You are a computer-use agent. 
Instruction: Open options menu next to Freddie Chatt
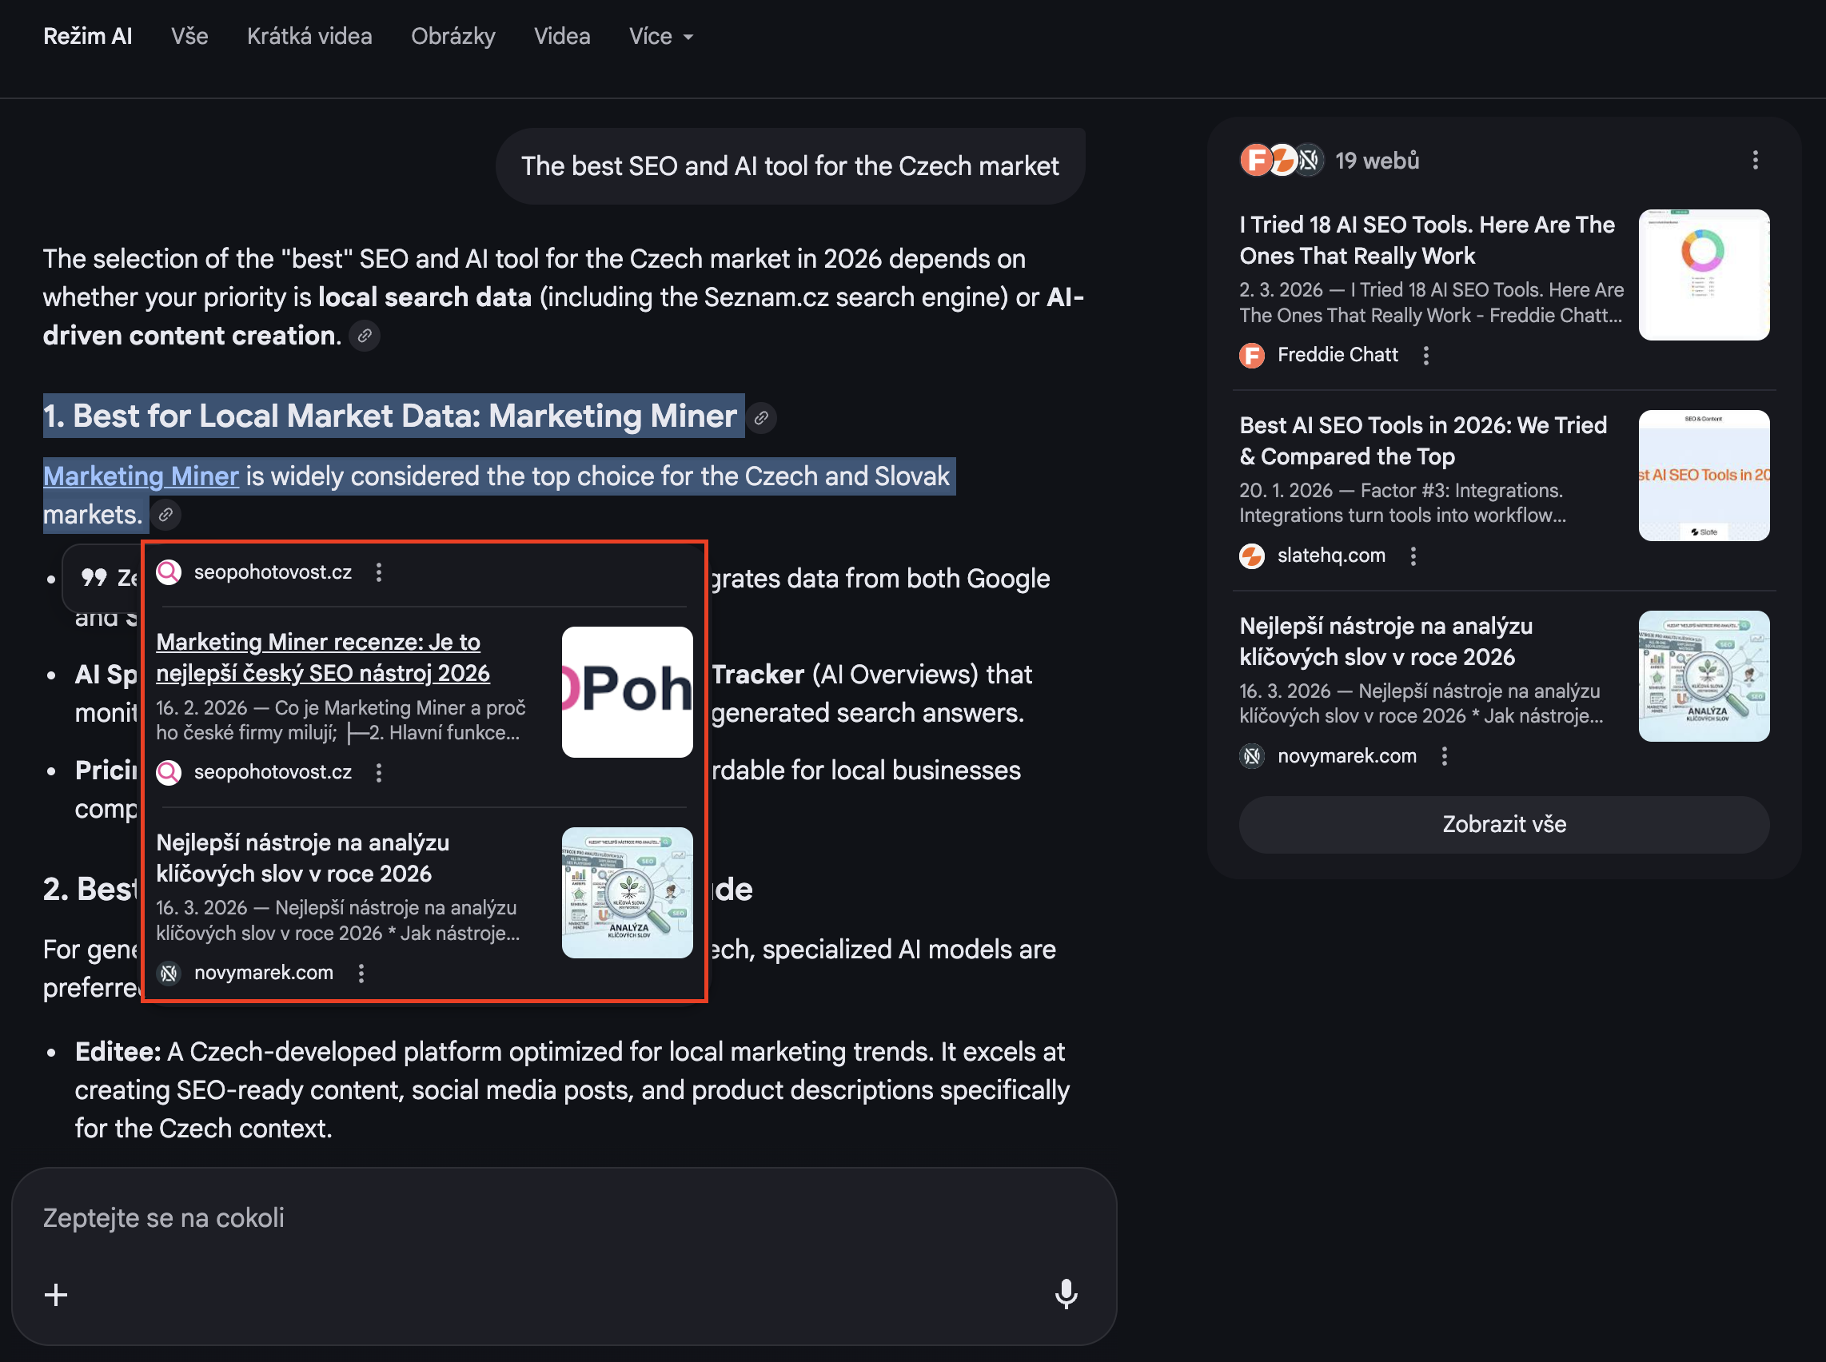(1426, 356)
